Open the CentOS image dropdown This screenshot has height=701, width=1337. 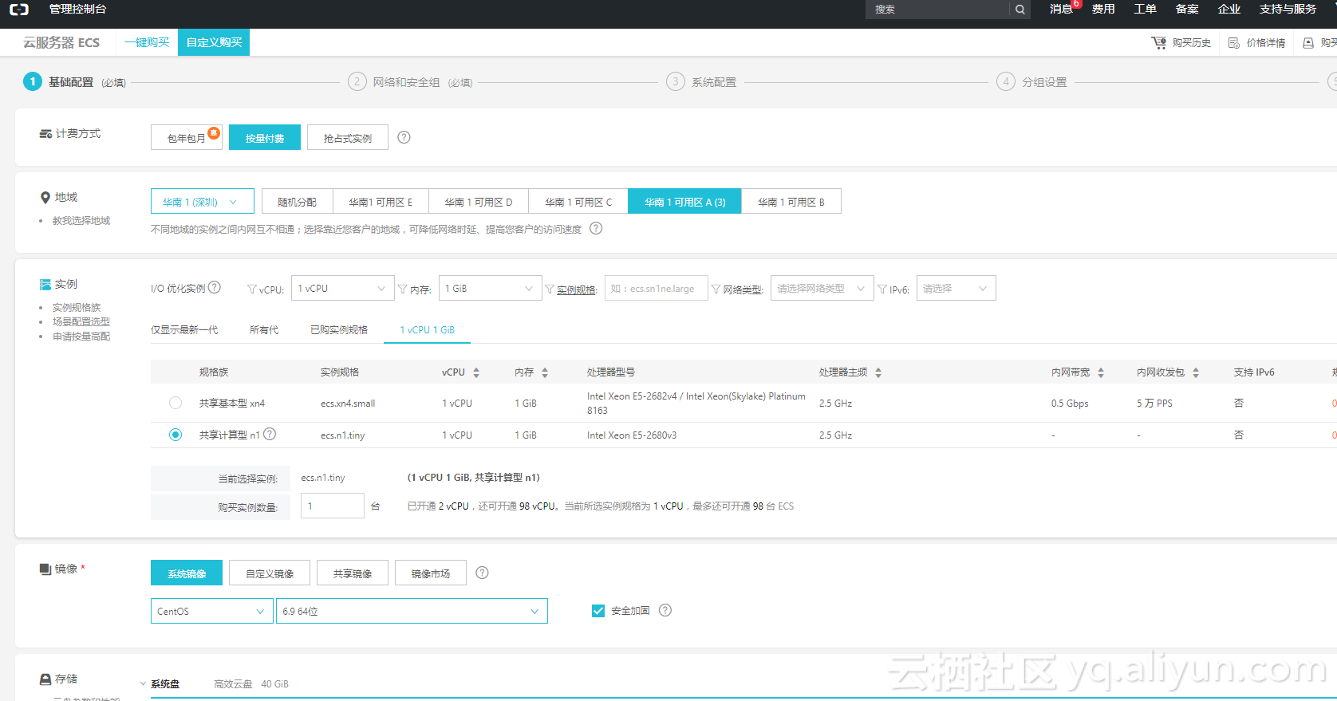[211, 611]
